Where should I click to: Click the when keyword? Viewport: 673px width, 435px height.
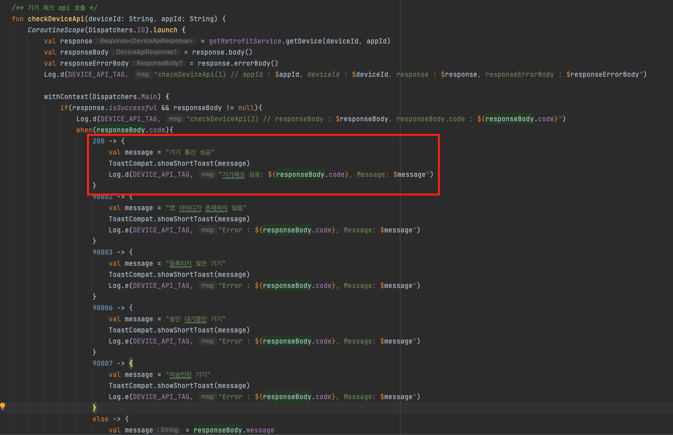[84, 130]
